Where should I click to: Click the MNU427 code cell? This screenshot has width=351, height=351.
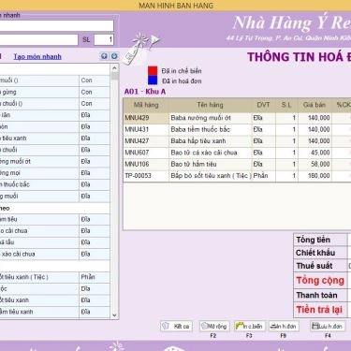click(146, 141)
